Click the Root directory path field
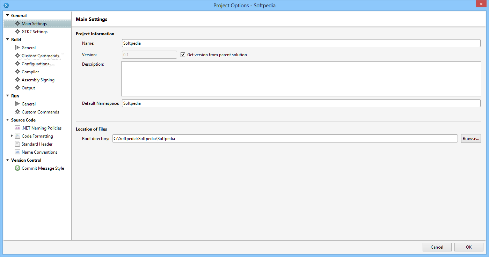 (285, 138)
